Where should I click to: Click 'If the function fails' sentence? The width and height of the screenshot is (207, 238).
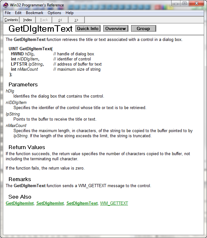45,168
